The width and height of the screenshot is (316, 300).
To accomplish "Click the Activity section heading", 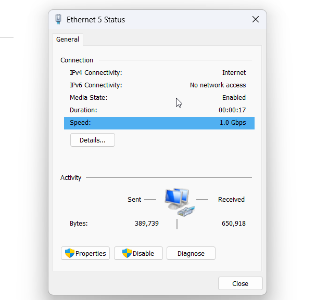I will tap(71, 178).
